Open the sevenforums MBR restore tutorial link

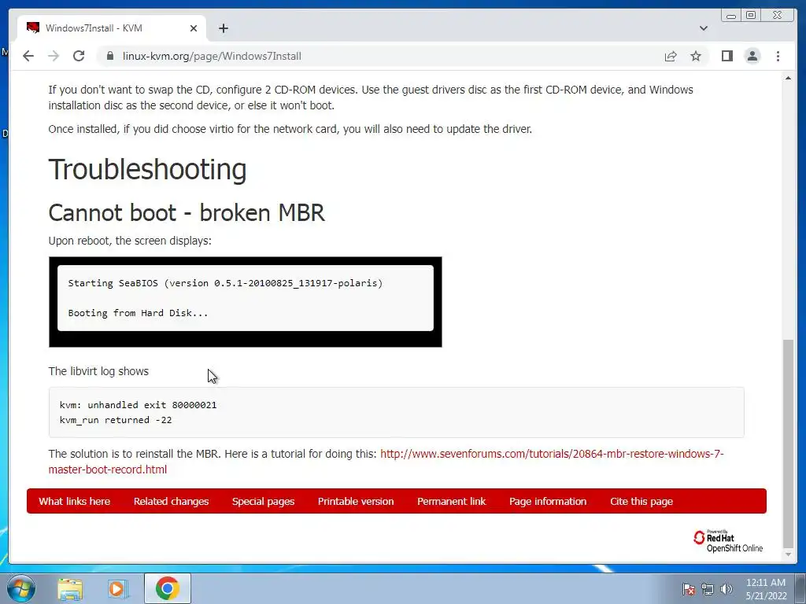386,461
